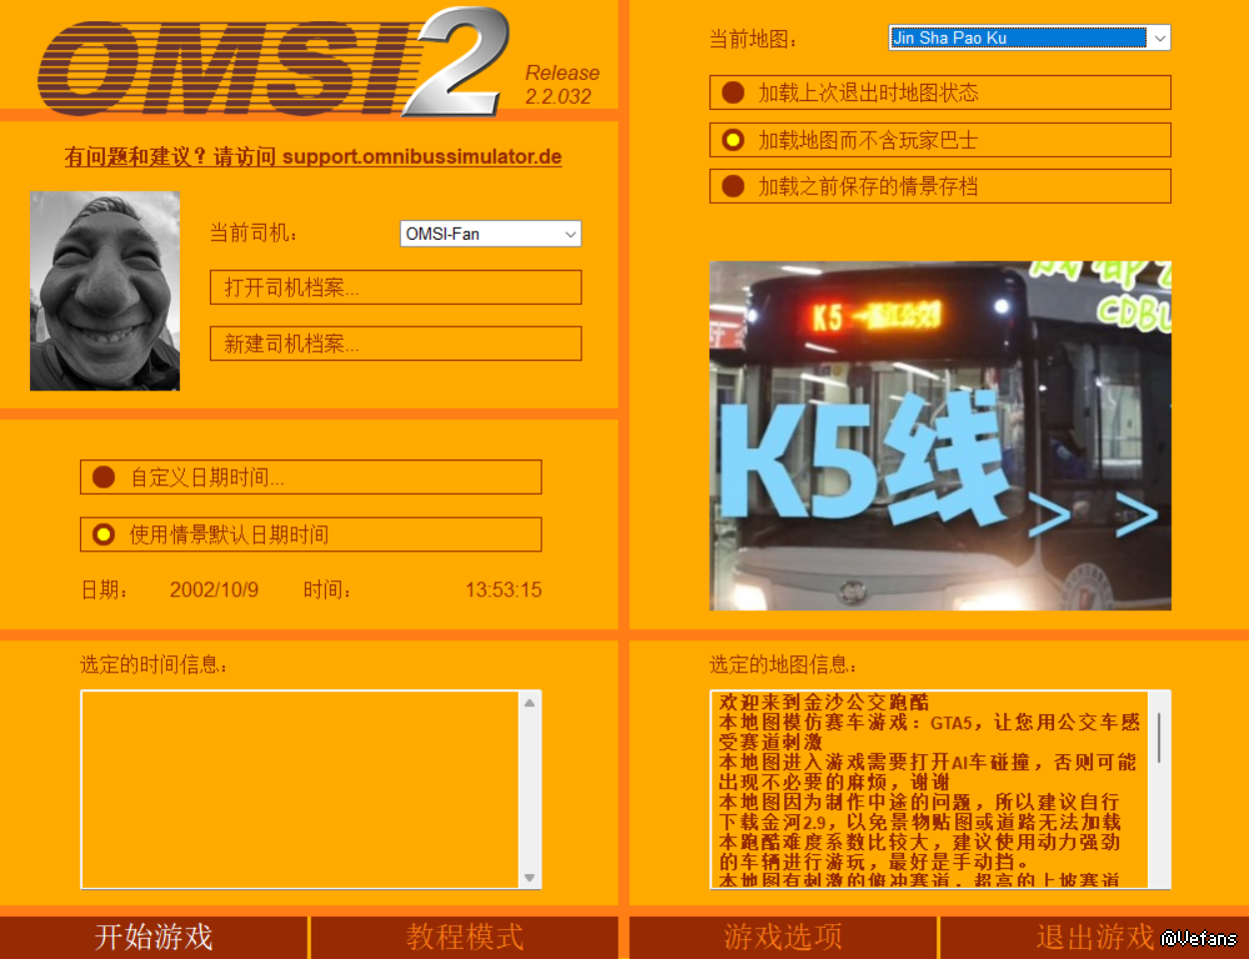Click the time value 13:53:15

point(504,590)
